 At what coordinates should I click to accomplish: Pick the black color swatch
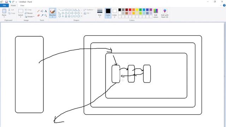[120, 10]
